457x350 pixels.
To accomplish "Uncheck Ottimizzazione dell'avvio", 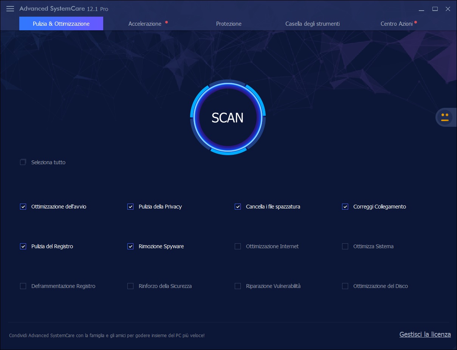I will click(x=23, y=207).
